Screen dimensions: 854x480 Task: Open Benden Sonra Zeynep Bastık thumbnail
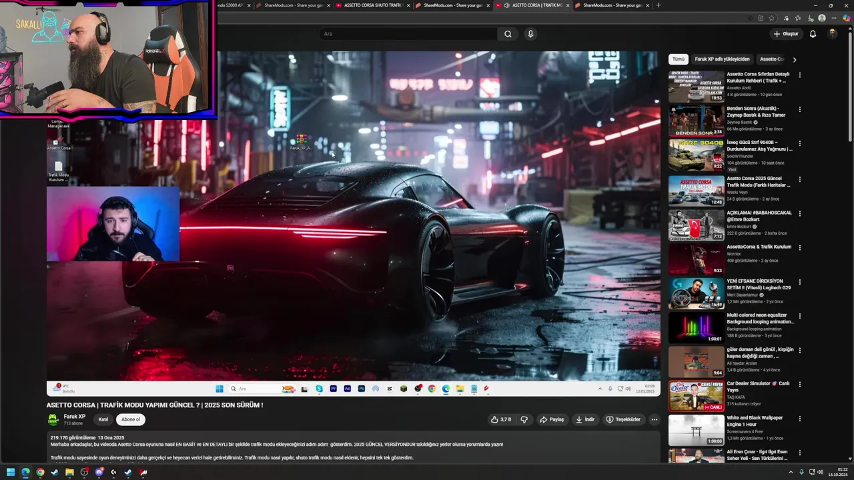coord(697,121)
